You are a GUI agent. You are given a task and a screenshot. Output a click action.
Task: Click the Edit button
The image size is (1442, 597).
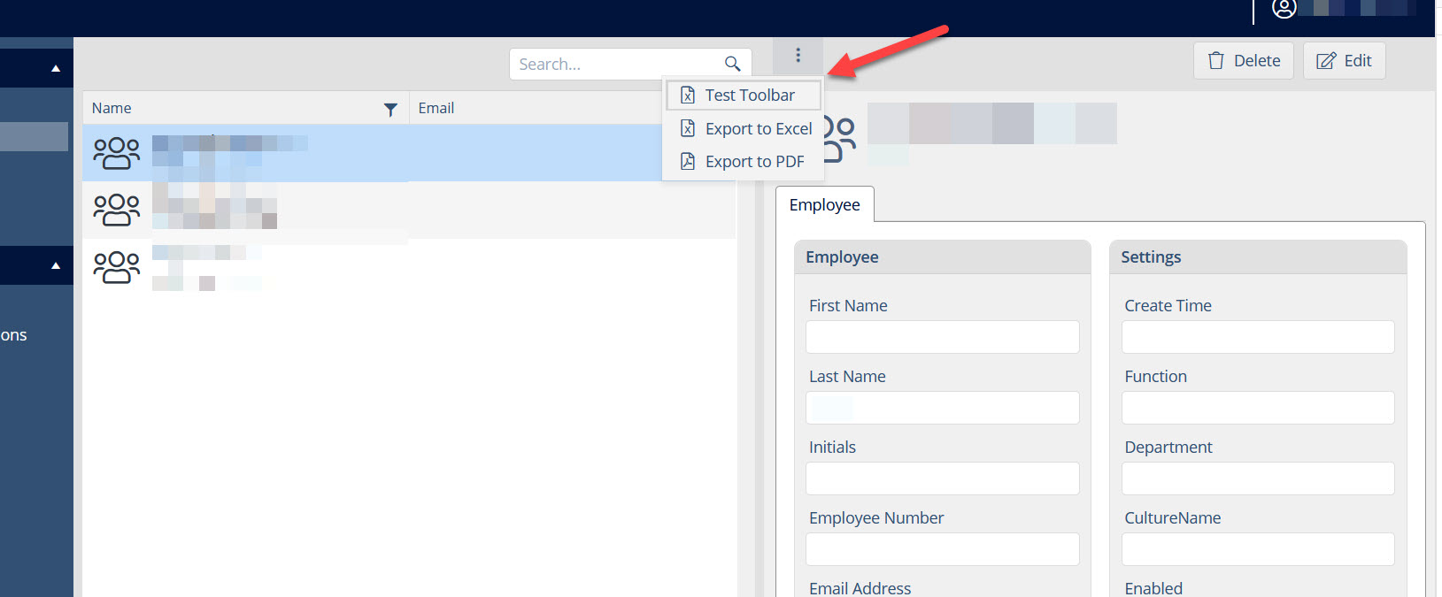1344,61
